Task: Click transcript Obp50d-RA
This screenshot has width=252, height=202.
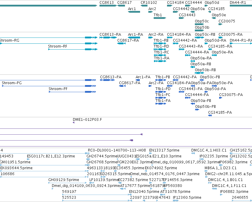Action: click(x=206, y=43)
